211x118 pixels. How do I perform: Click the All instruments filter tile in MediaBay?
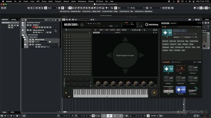(167, 33)
